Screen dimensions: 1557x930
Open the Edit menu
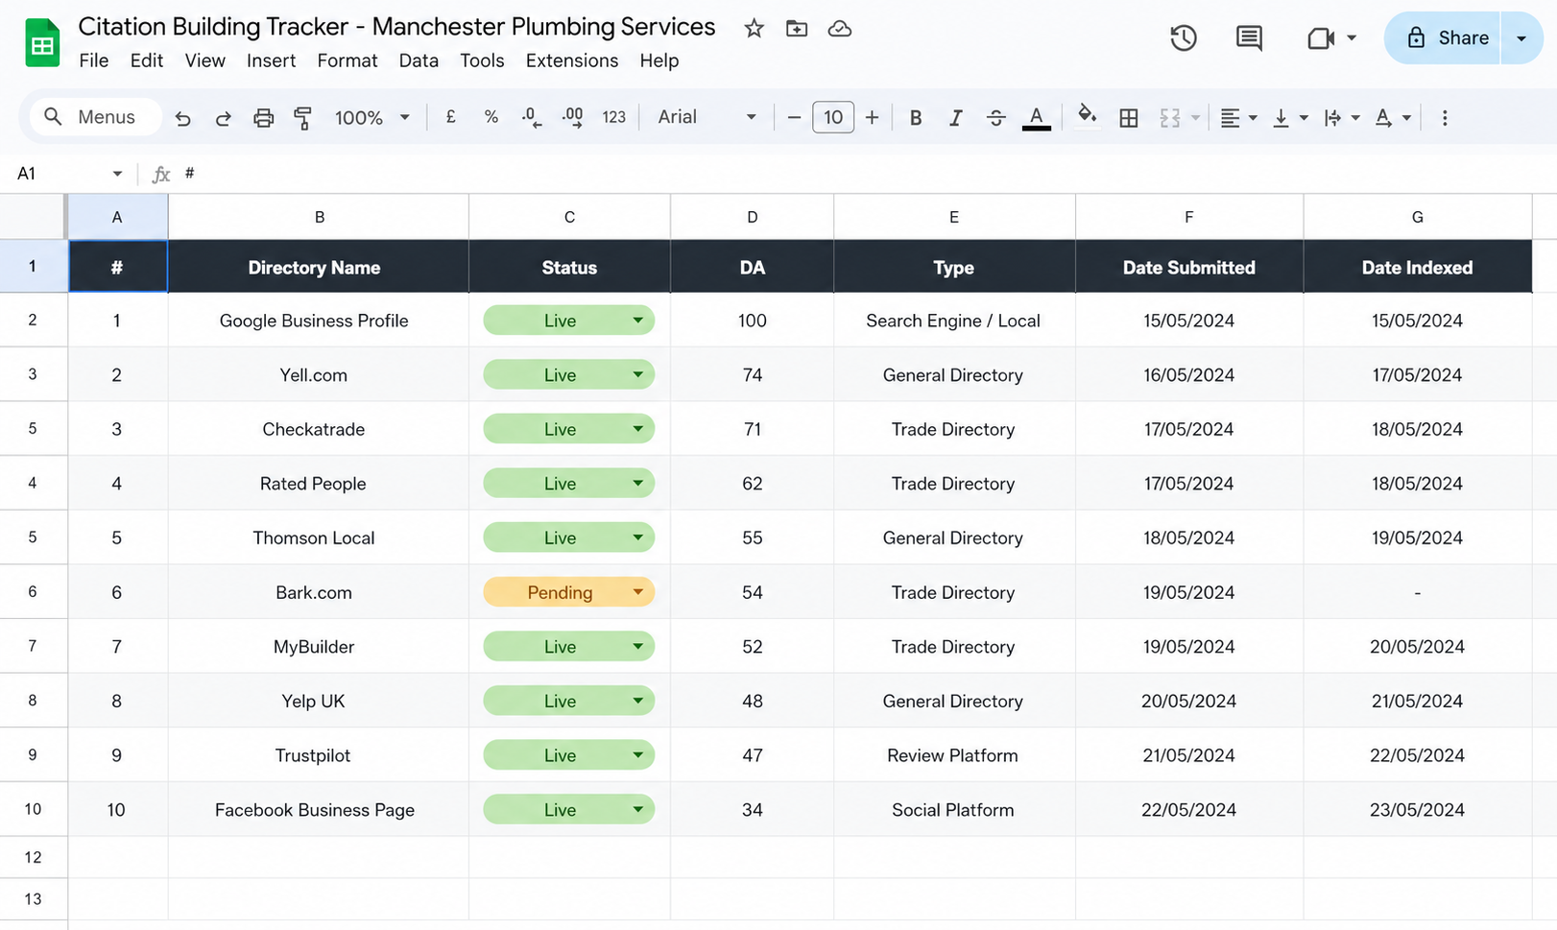pos(147,60)
